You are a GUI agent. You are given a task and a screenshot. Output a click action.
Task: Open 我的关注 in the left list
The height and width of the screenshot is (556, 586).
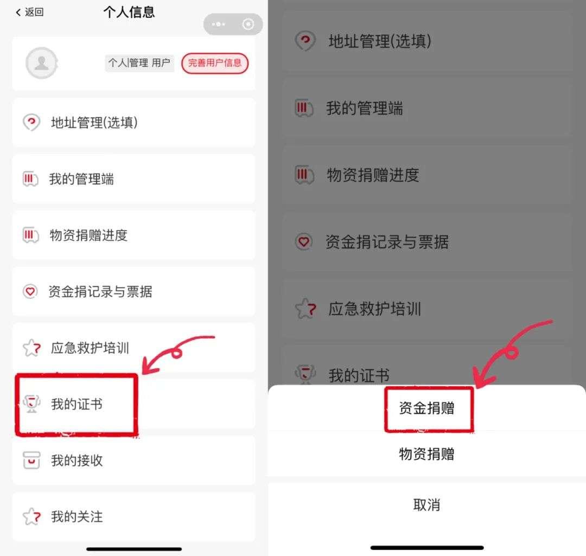134,517
